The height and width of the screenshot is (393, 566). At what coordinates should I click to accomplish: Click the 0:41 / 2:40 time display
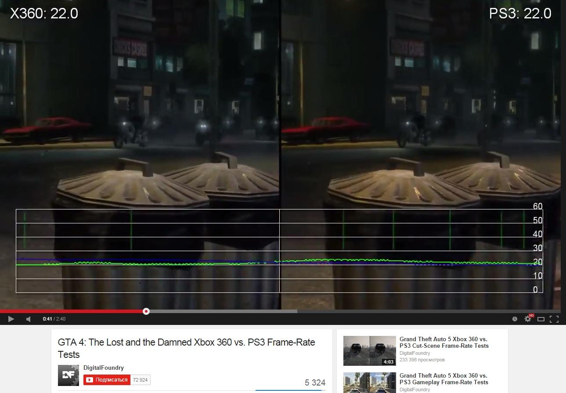coord(54,319)
